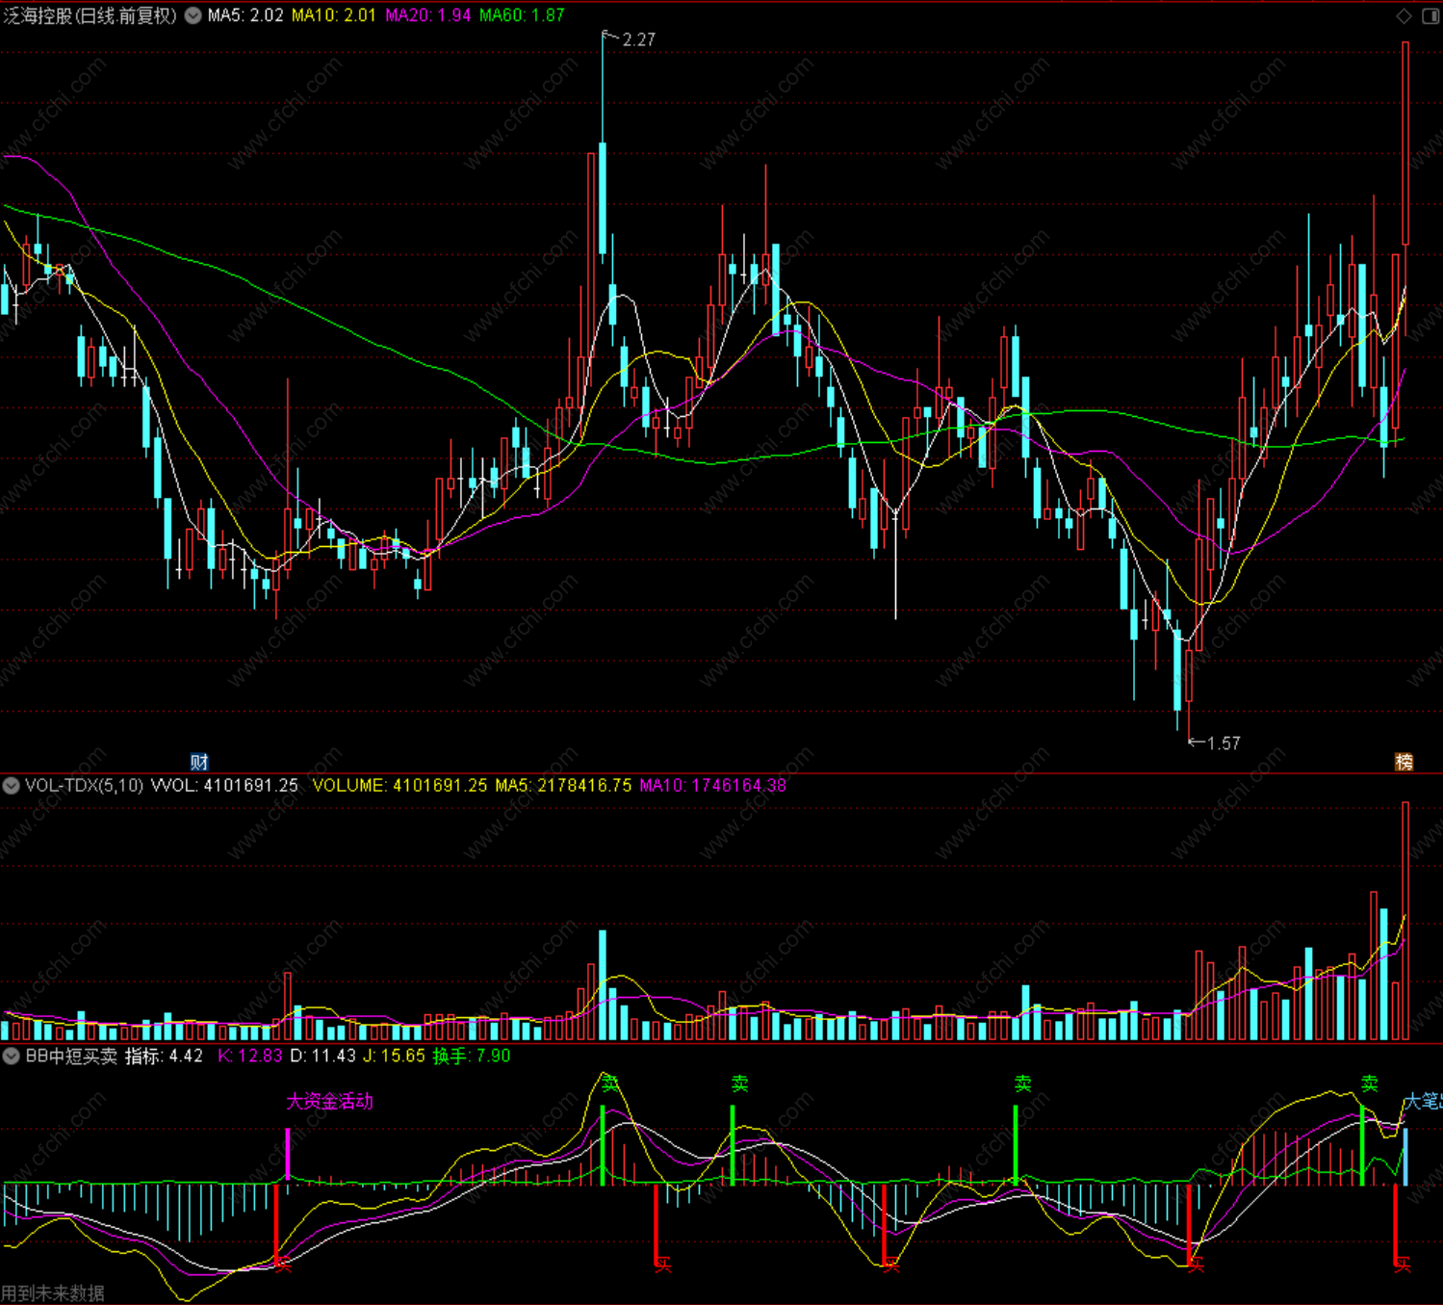Click the J: 15.65 value

pos(394,1056)
